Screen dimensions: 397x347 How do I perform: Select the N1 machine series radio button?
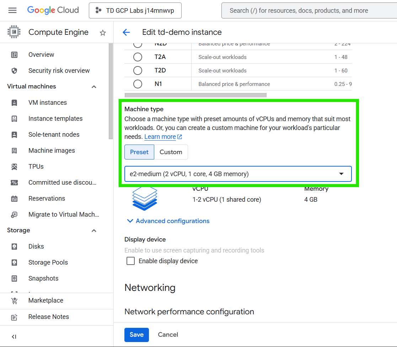138,84
